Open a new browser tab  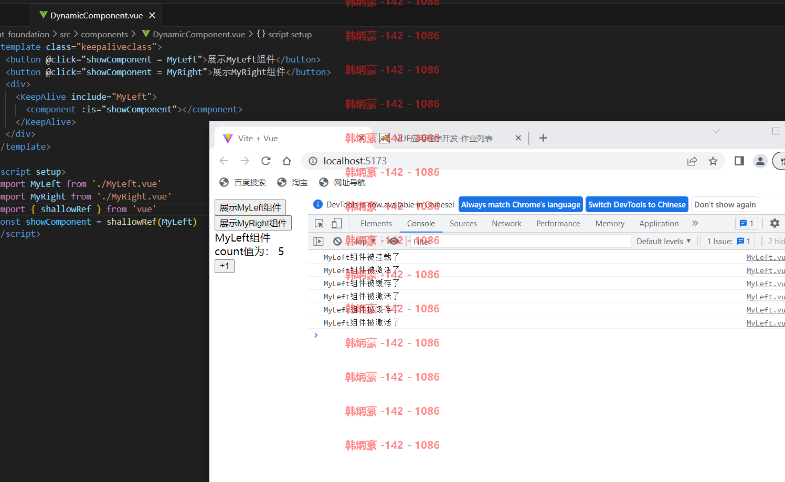[543, 138]
